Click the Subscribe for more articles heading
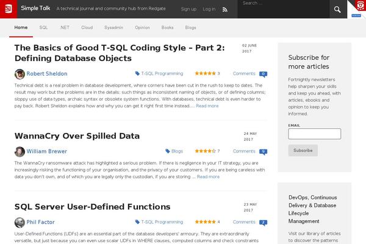 309,62
